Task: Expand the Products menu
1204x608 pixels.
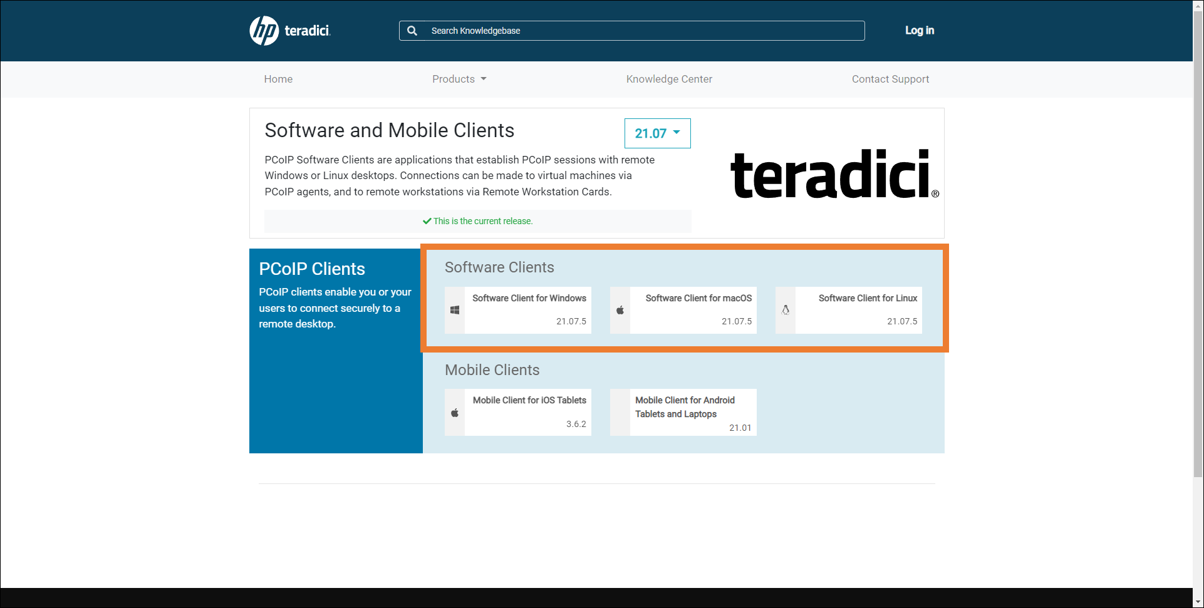Action: pyautogui.click(x=459, y=79)
